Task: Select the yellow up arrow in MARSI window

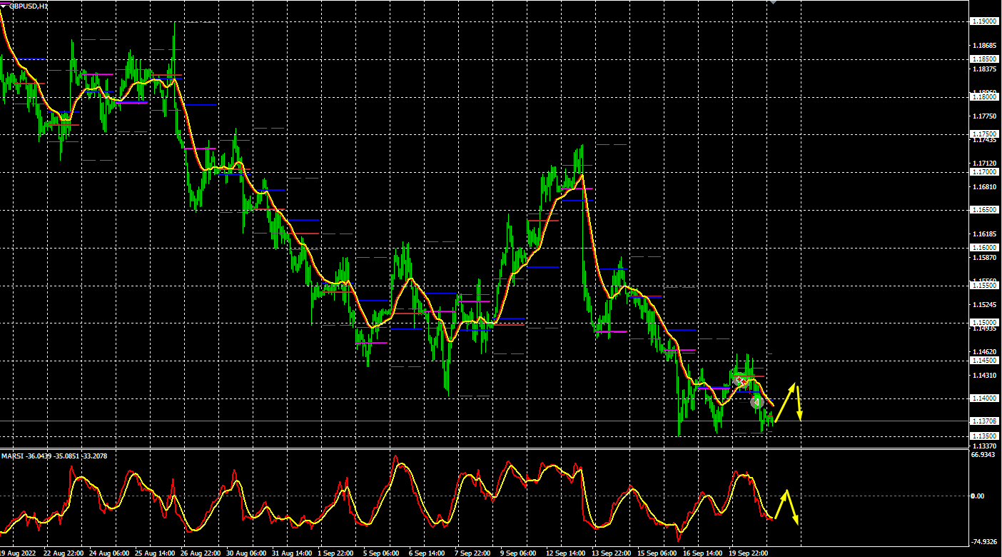Action: coord(780,503)
